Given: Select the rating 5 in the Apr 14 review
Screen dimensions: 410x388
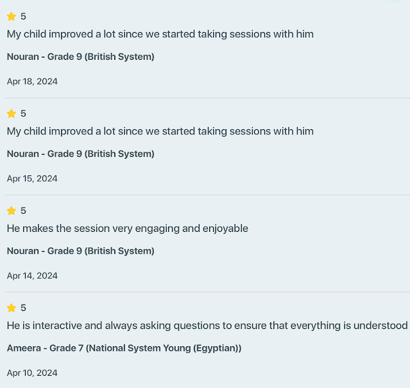Looking at the screenshot, I should coord(23,211).
